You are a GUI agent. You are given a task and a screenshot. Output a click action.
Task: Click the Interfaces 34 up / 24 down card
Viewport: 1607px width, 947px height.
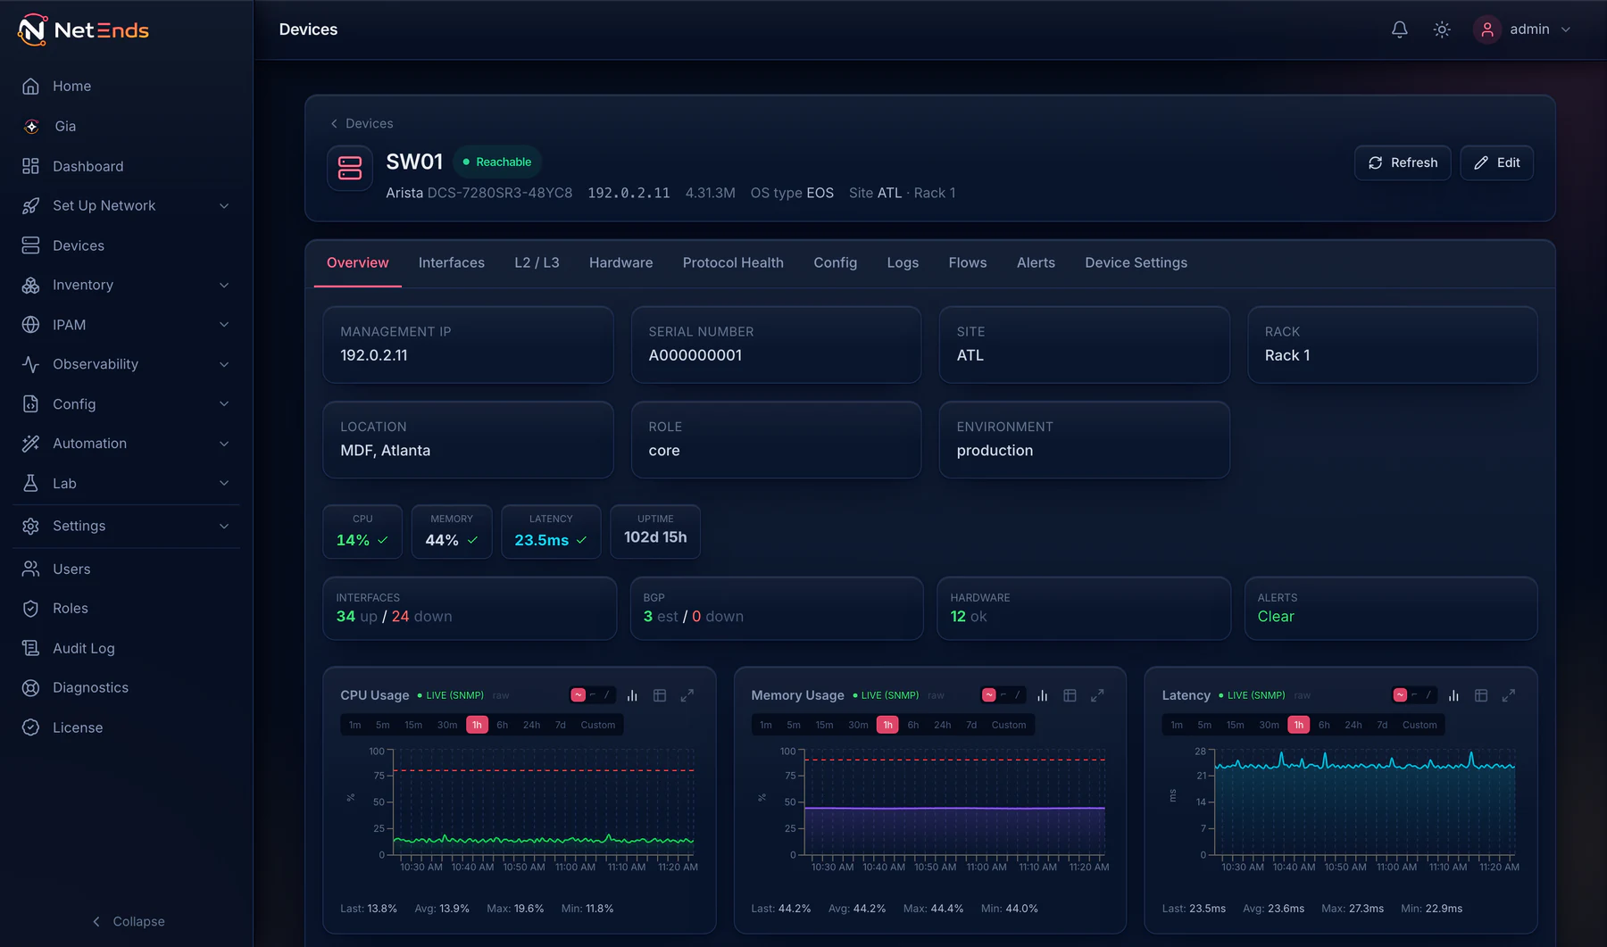tap(470, 608)
